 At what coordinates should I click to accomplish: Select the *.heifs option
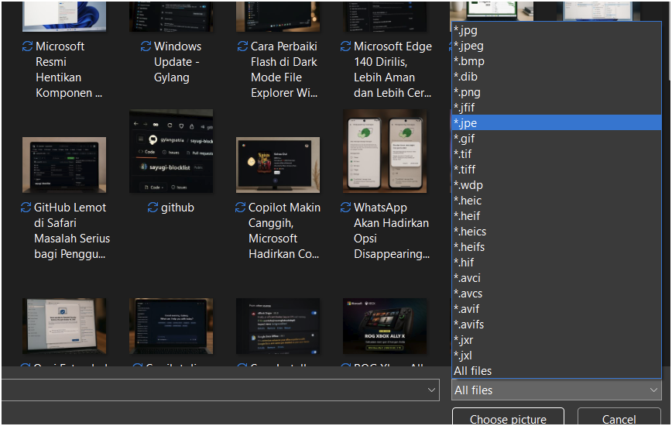pyautogui.click(x=557, y=246)
